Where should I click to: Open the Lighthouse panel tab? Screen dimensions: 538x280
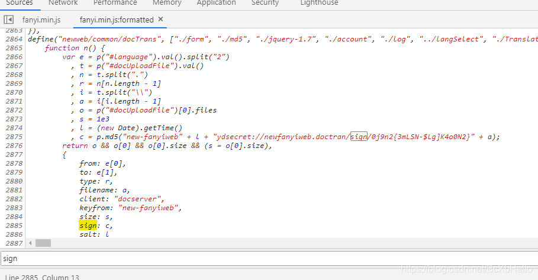point(319,3)
